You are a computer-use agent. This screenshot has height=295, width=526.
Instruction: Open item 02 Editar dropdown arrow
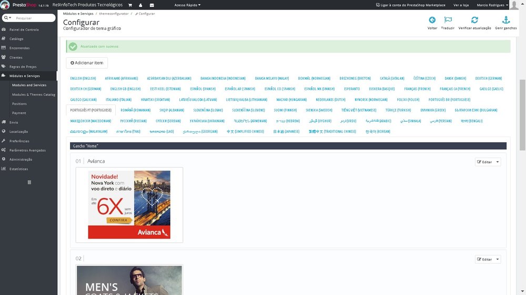tap(498, 259)
